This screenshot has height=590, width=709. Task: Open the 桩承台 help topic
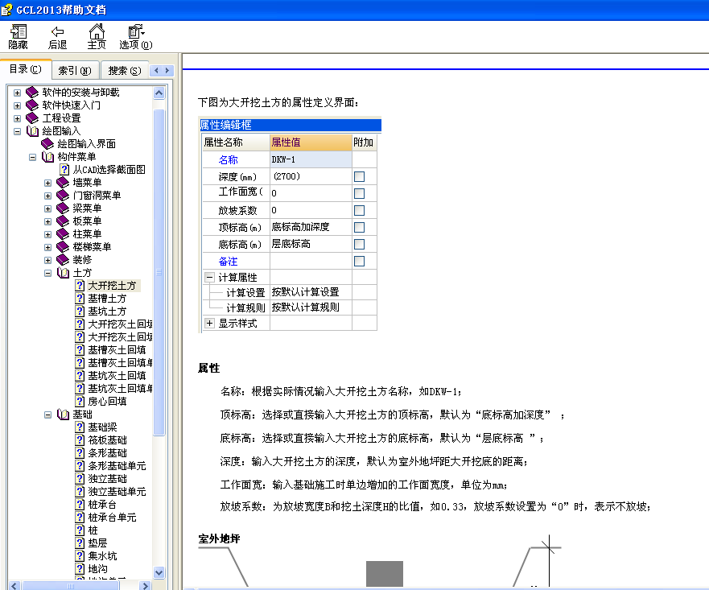click(102, 505)
